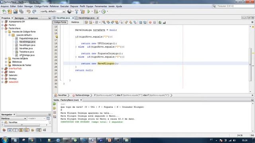This screenshot has width=255, height=143.
Task: Click the PowerPoint icon in taskbar
Action: point(110,140)
